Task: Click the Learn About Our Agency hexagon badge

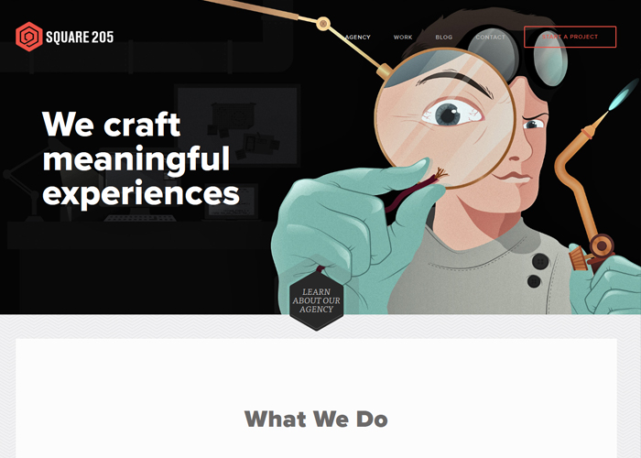Action: tap(317, 300)
